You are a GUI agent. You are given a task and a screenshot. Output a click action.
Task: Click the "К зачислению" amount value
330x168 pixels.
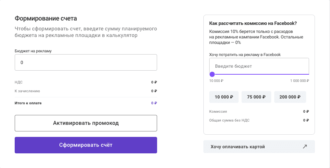point(154,91)
